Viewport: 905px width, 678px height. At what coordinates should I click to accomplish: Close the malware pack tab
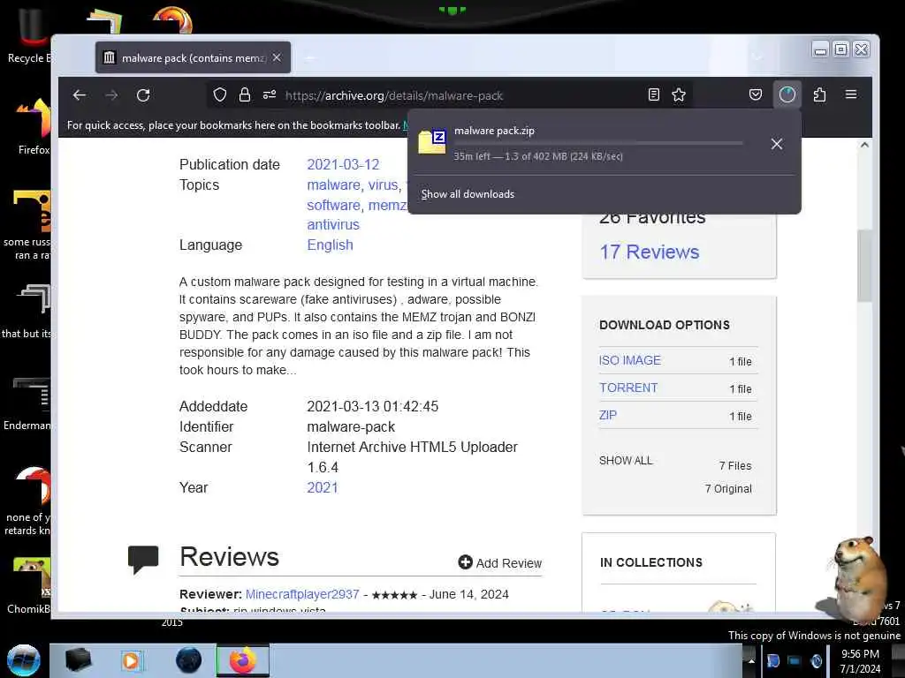click(x=277, y=57)
